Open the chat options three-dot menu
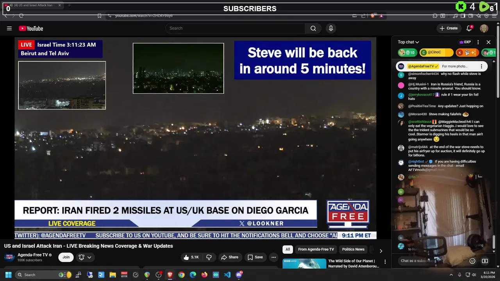This screenshot has height=281, width=500. [478, 42]
